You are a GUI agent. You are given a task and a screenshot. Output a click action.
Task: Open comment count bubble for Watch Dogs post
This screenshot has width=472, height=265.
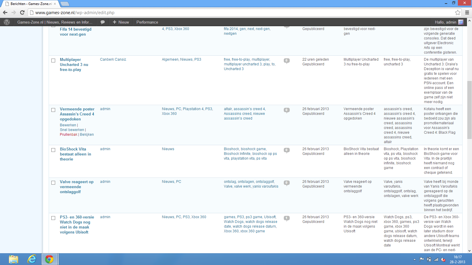pyautogui.click(x=286, y=218)
